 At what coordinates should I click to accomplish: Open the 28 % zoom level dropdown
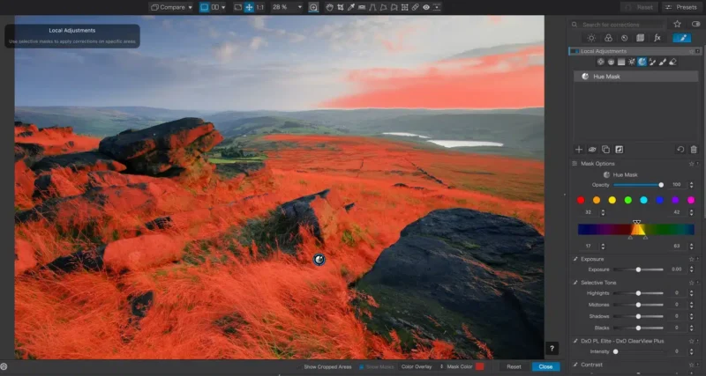[287, 7]
